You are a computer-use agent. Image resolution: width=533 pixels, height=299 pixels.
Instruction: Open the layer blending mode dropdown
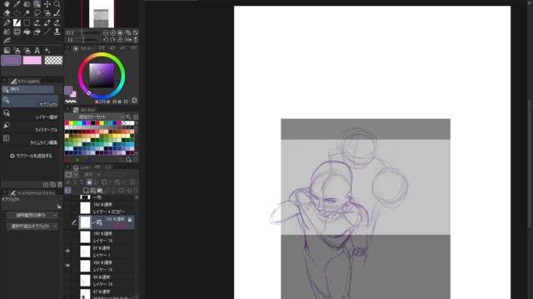[x=92, y=174]
